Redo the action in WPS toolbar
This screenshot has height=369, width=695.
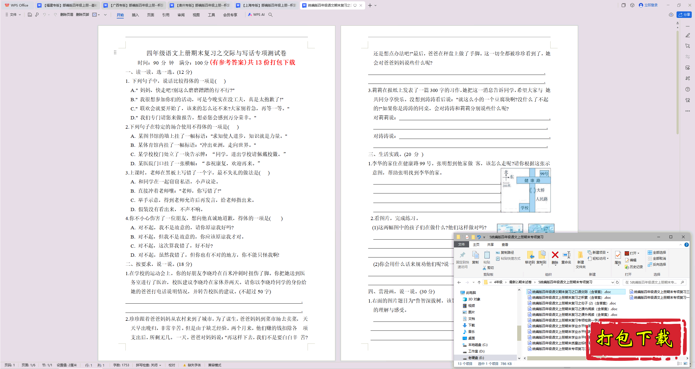[55, 15]
